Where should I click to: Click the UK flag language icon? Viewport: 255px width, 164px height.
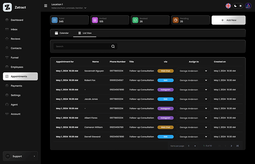tap(228, 6)
